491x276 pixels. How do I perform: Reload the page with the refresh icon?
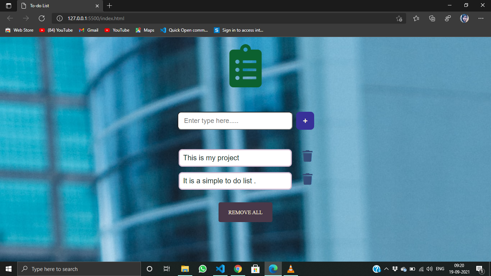(x=42, y=18)
